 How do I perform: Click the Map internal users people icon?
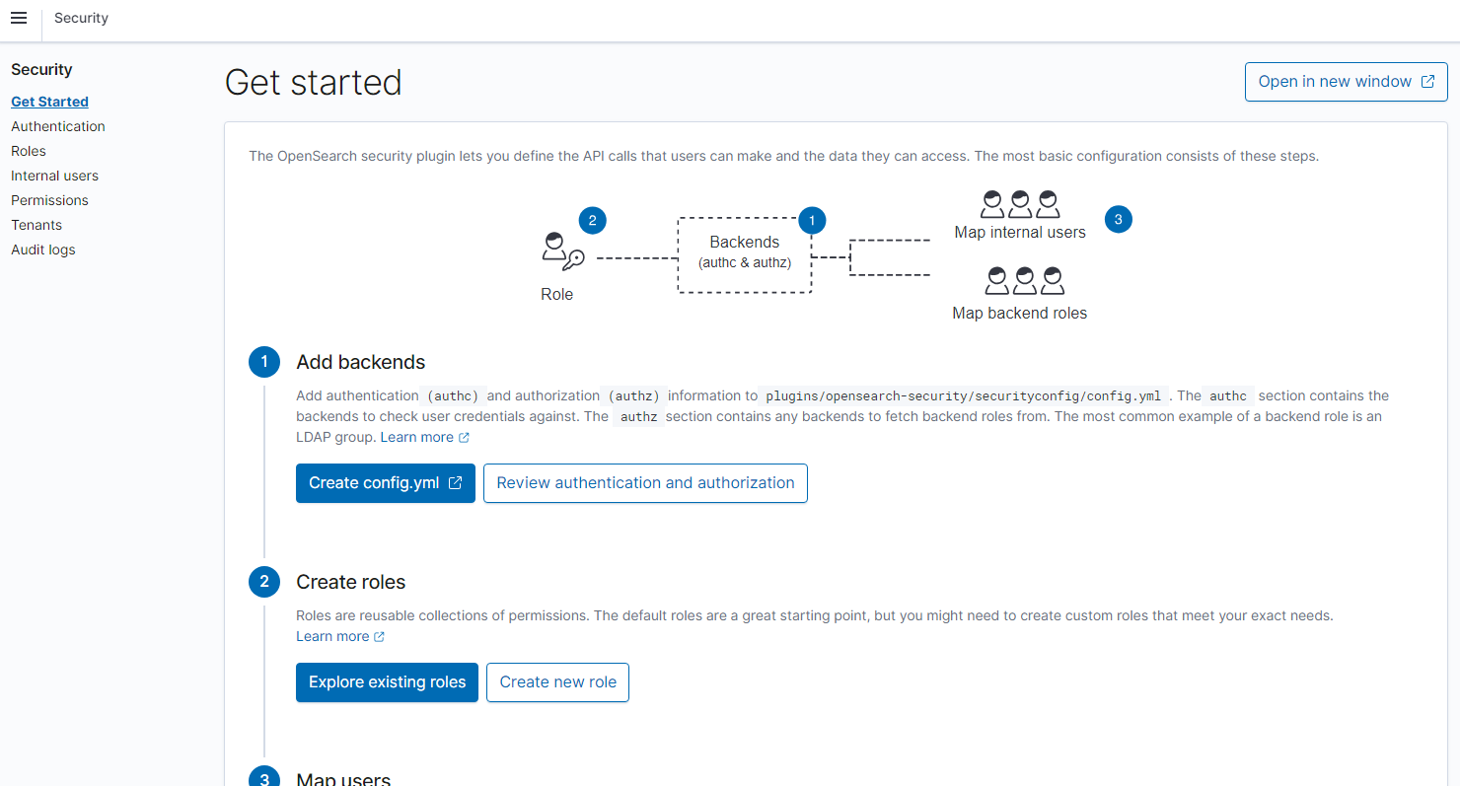pos(1020,204)
